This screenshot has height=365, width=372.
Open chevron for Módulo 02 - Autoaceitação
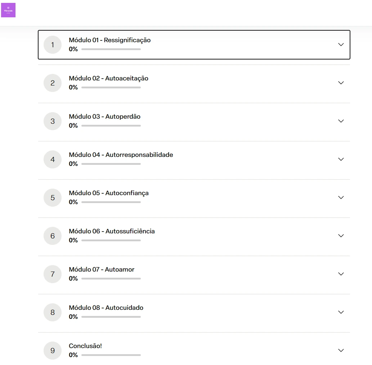341,83
